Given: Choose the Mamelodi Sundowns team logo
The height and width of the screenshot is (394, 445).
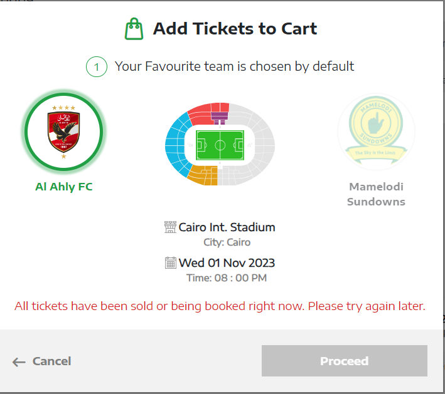Looking at the screenshot, I should 376,132.
